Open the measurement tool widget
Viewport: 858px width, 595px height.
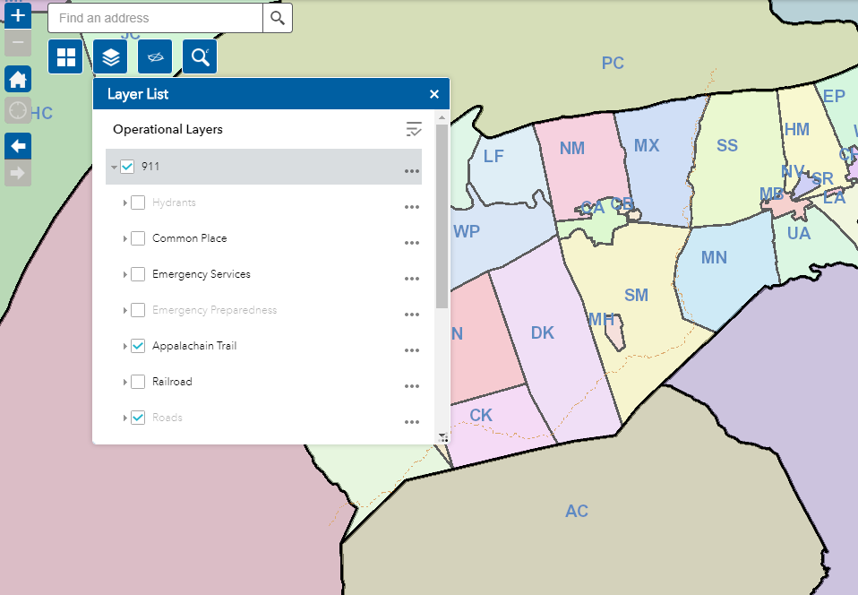(155, 56)
